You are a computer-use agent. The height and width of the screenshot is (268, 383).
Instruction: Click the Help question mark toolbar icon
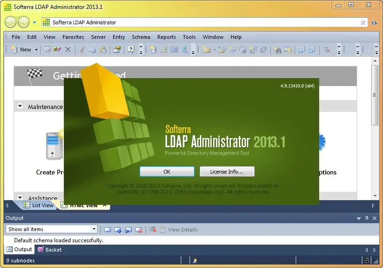click(131, 50)
